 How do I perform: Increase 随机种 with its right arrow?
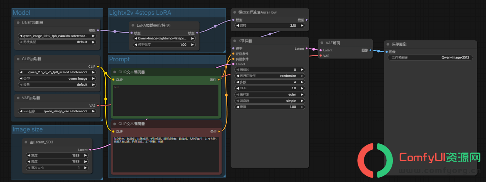[302, 70]
